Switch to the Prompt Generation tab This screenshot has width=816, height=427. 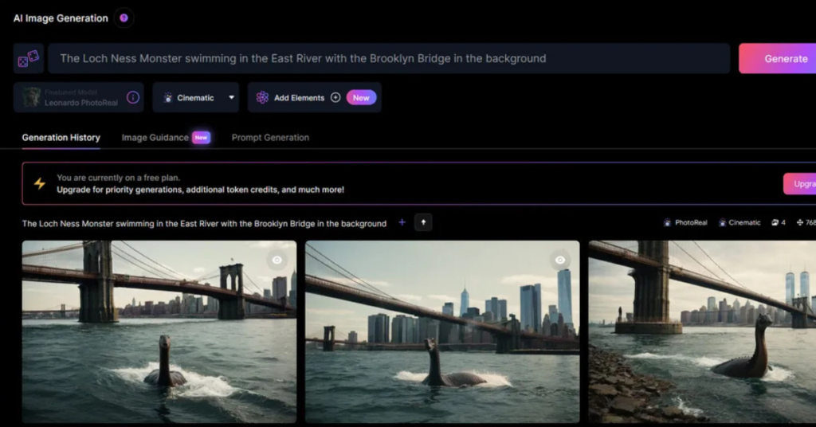[270, 137]
